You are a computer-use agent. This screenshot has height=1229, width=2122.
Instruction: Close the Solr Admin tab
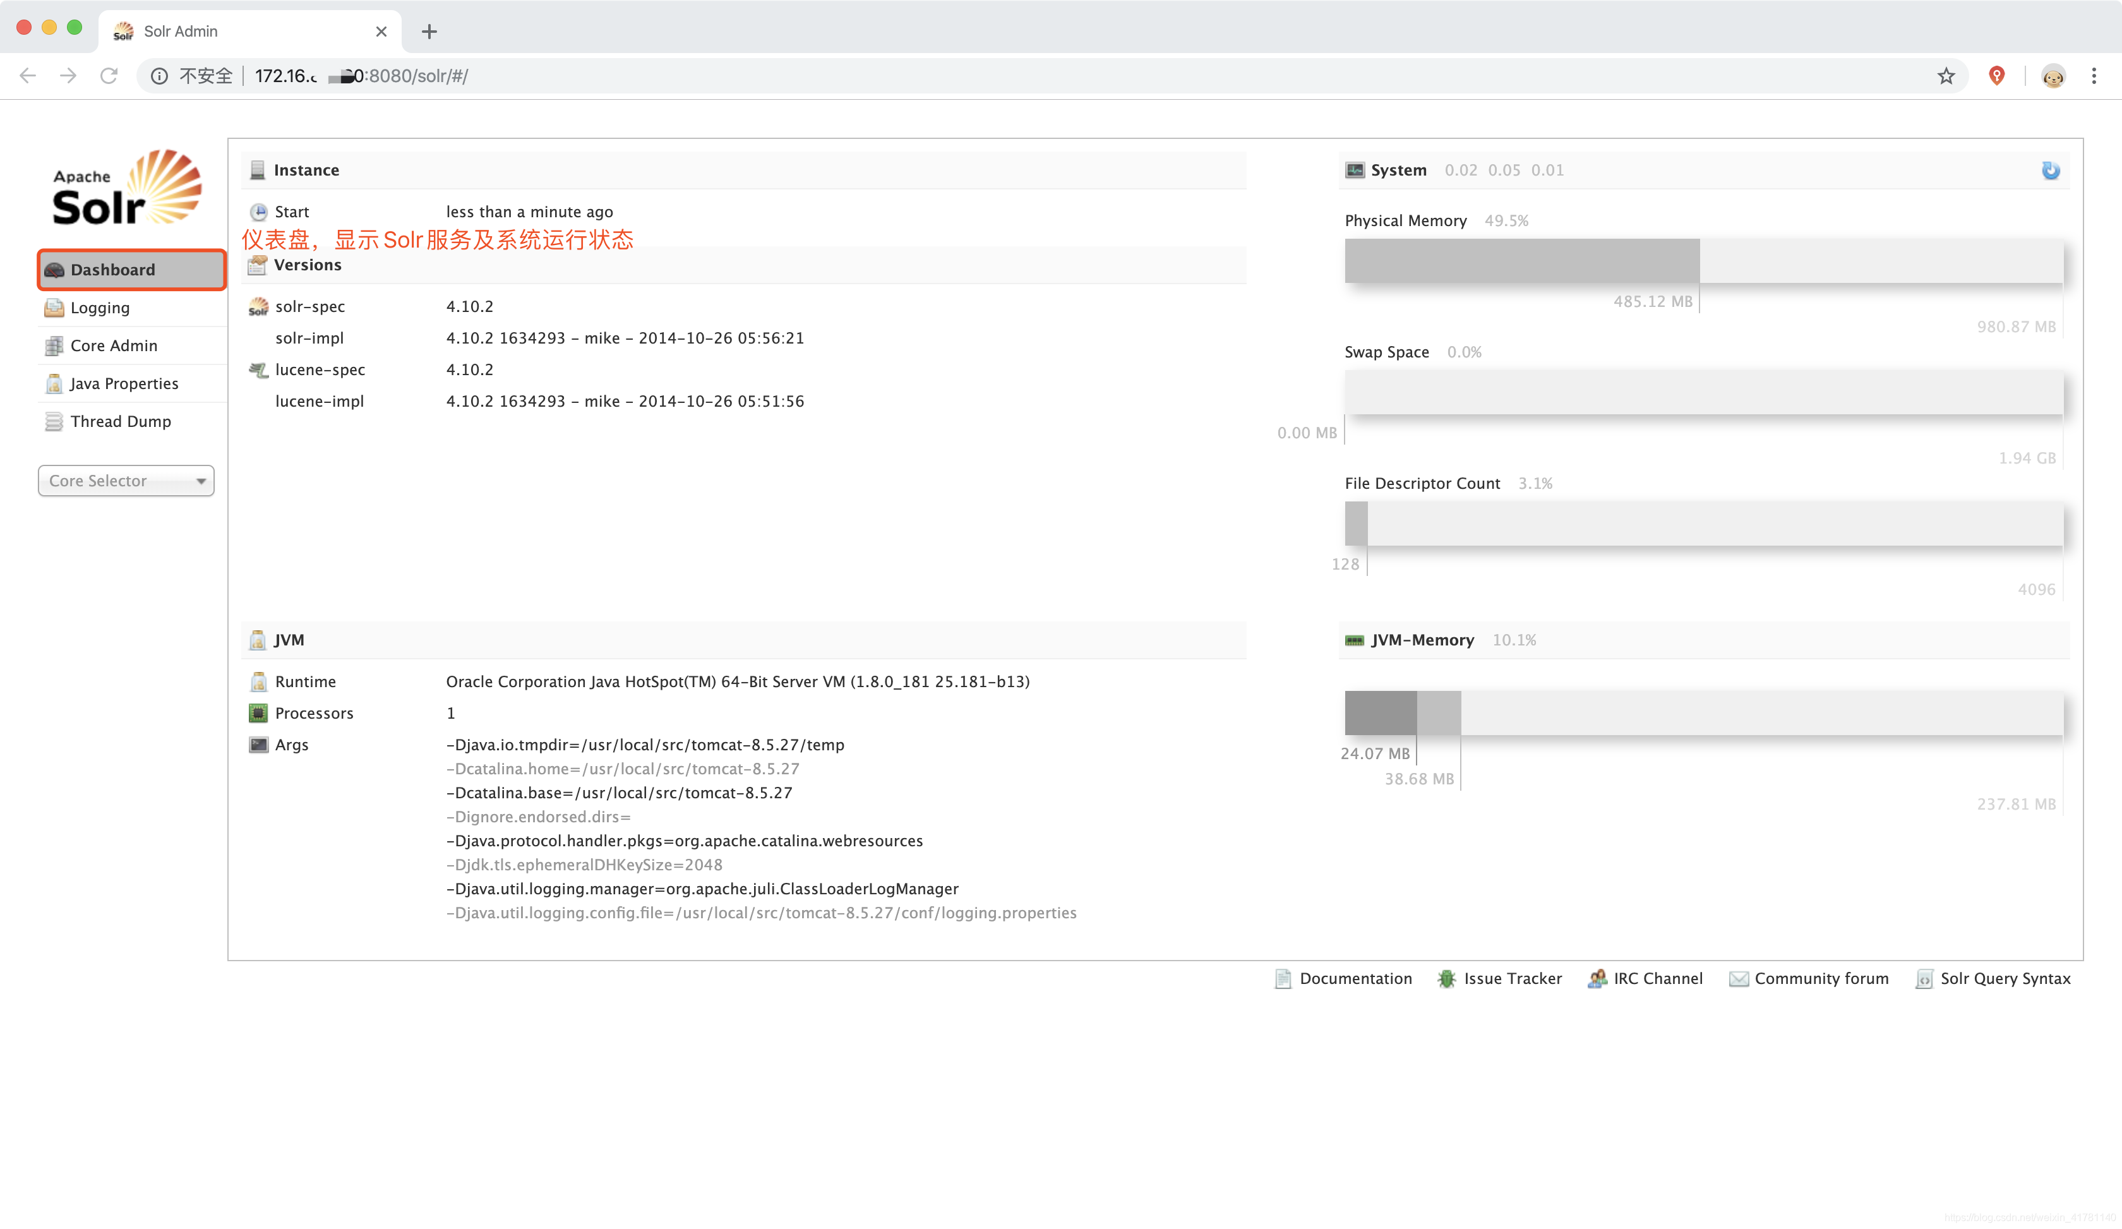point(381,31)
